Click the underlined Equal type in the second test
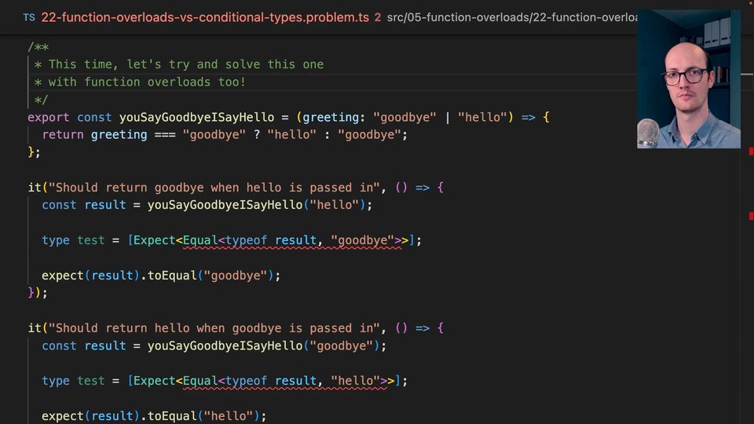Viewport: 754px width, 424px height. pos(200,381)
